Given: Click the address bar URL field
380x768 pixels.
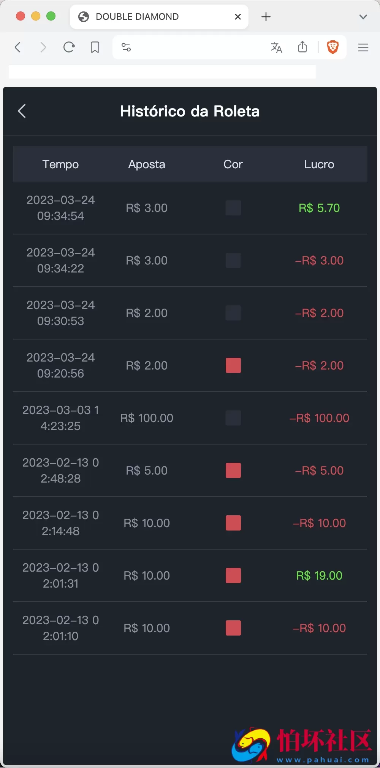Looking at the screenshot, I should click(x=198, y=47).
